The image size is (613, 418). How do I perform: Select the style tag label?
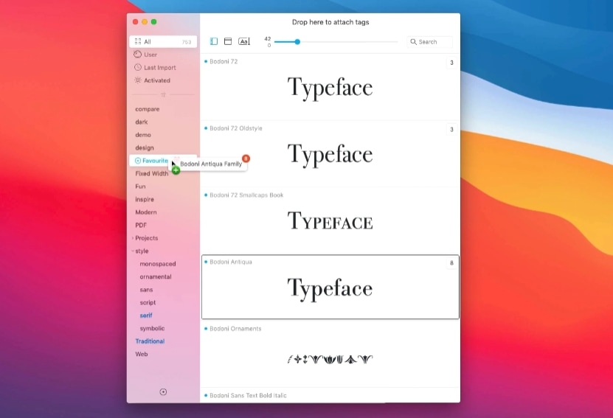(x=142, y=251)
